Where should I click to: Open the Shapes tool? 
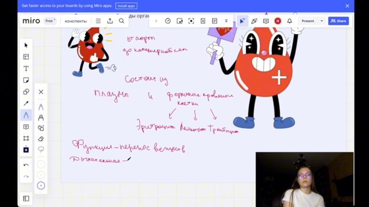[26, 92]
